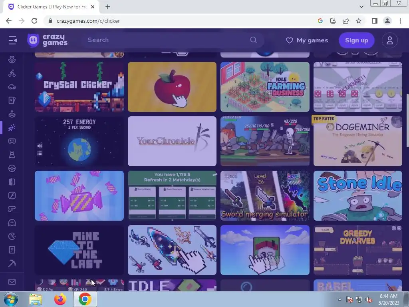Viewport: 409px width, 307px height.
Task: Open the escape door category icon
Action: tap(12, 182)
